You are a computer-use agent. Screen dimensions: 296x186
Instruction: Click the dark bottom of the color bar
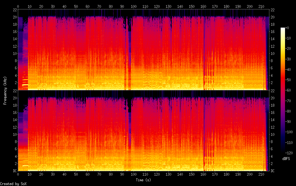283,151
